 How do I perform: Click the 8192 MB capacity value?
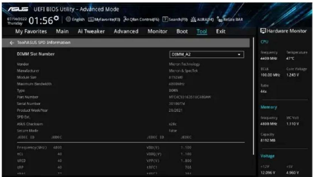tap(268, 140)
